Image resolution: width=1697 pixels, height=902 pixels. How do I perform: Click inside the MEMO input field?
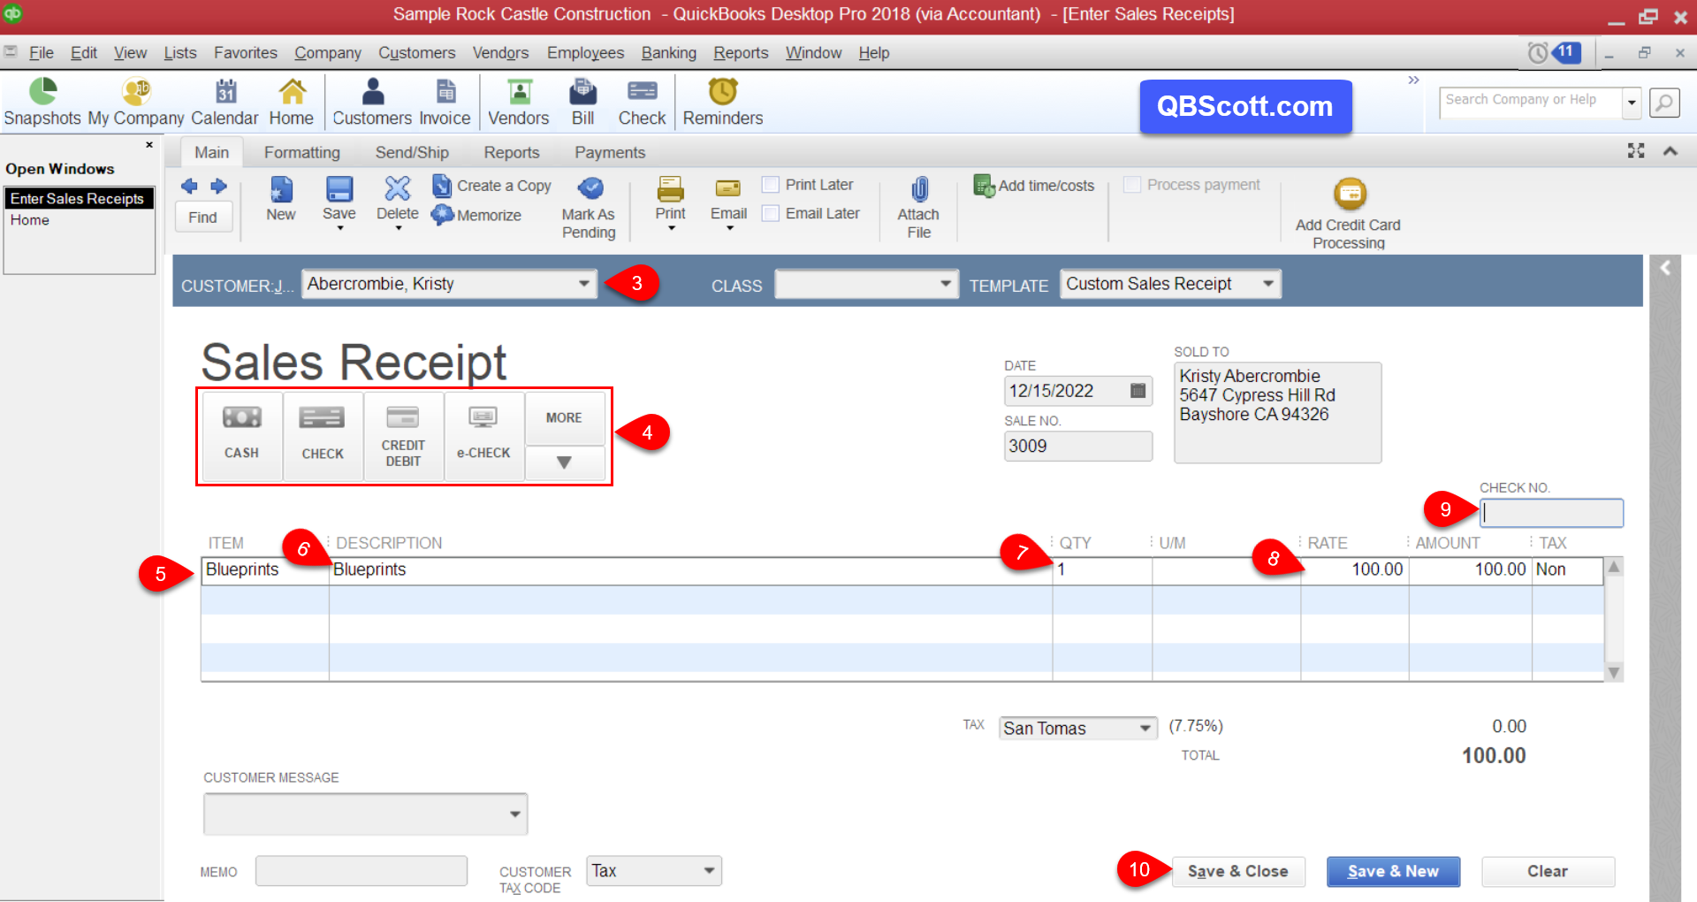361,870
